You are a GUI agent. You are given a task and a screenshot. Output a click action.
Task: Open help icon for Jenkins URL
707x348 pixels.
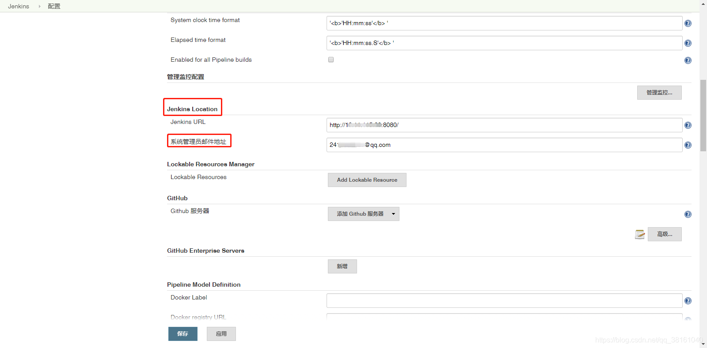click(x=688, y=125)
